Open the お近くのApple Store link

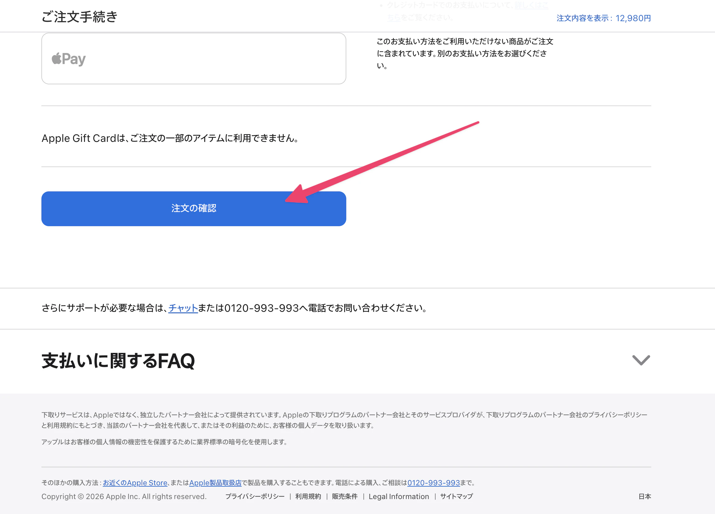(135, 483)
